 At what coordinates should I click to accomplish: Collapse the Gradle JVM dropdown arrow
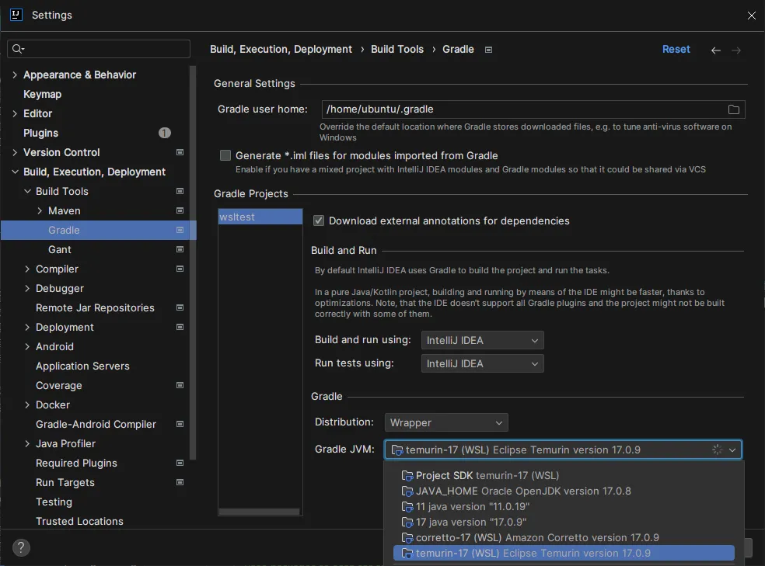coord(732,450)
